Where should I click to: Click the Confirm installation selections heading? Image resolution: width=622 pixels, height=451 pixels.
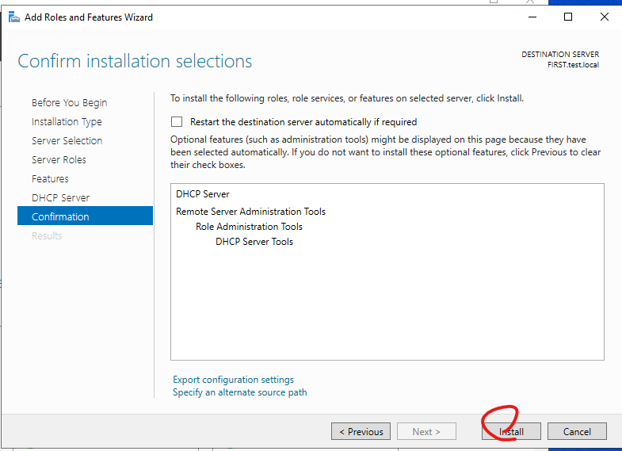[135, 62]
